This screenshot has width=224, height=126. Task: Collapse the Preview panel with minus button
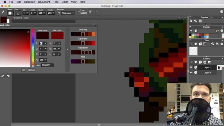[190, 17]
